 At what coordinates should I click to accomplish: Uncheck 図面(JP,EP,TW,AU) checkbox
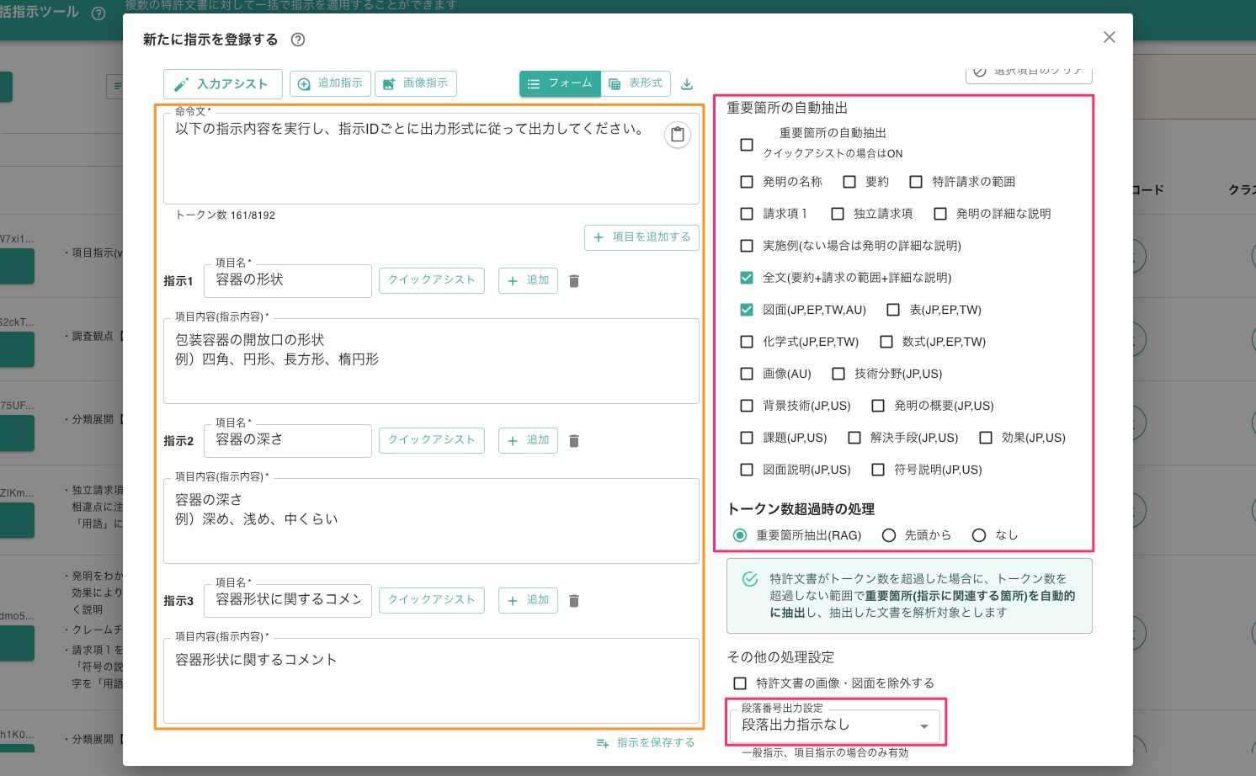(x=747, y=310)
